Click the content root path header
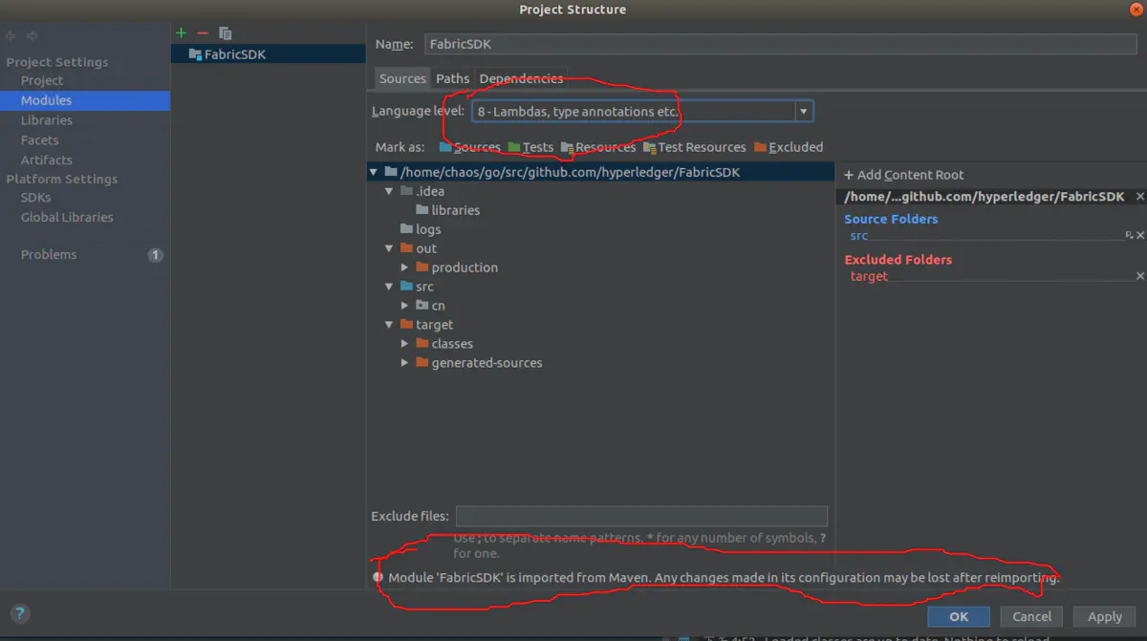The height and width of the screenshot is (641, 1147). point(985,196)
